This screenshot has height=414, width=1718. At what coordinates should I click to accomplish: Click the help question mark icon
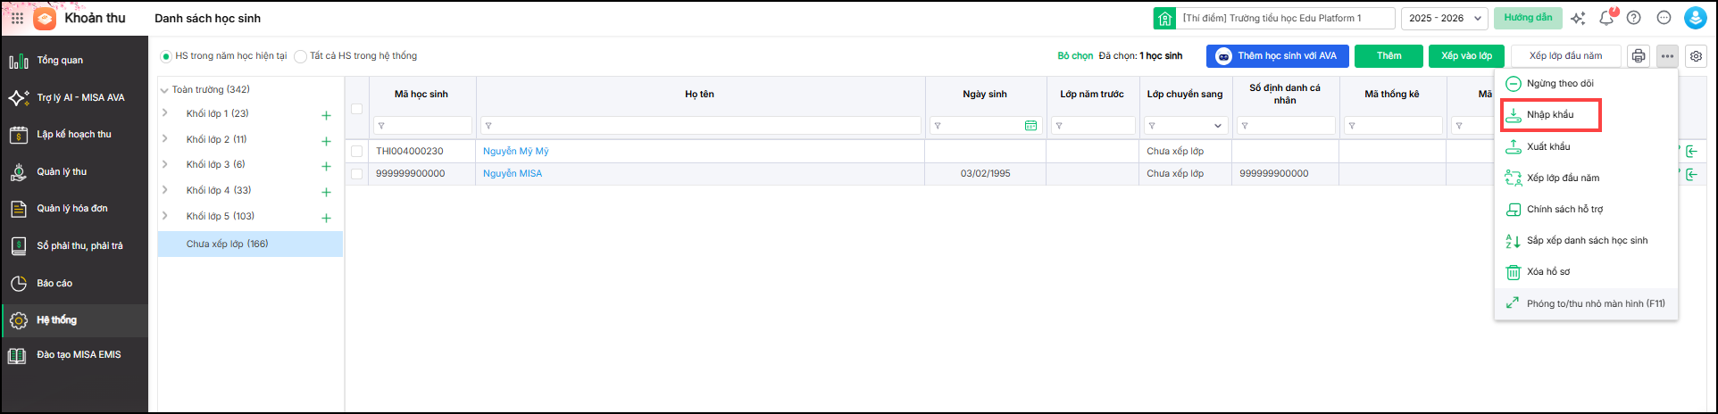tap(1633, 18)
